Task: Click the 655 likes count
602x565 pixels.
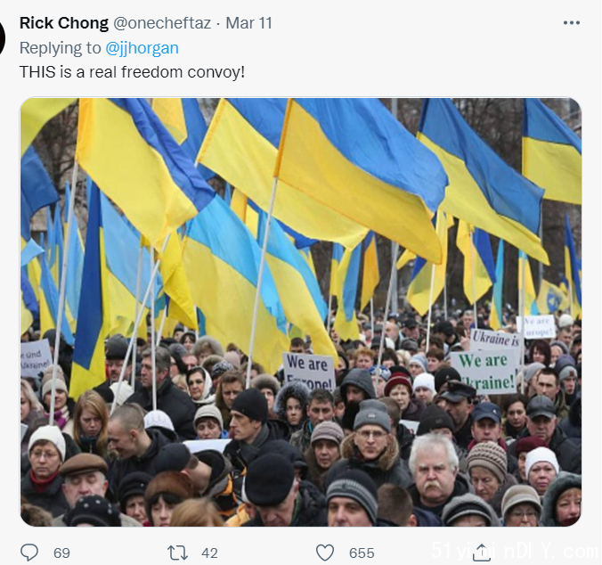Action: [x=362, y=553]
